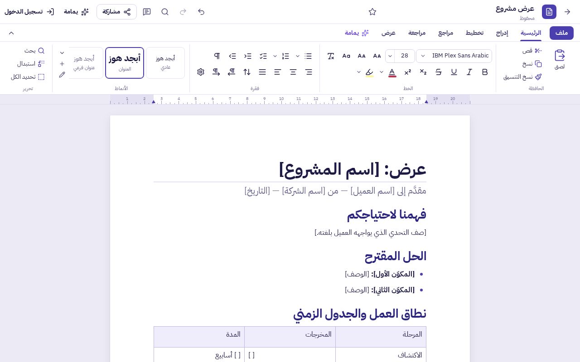The image size is (580, 362).
Task: Open the ملف (File) menu
Action: [562, 33]
